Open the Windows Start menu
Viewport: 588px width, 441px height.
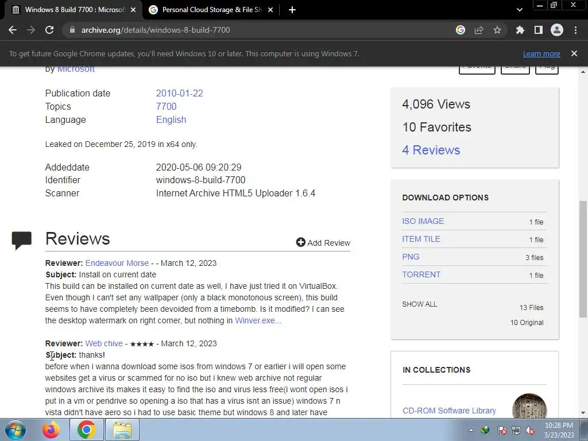tap(16, 430)
